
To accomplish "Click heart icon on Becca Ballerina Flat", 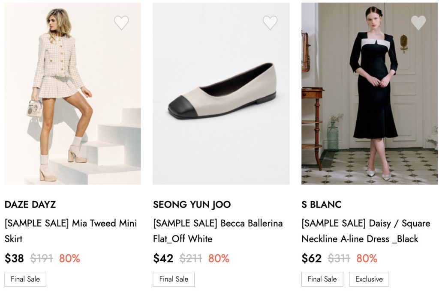I will point(270,23).
